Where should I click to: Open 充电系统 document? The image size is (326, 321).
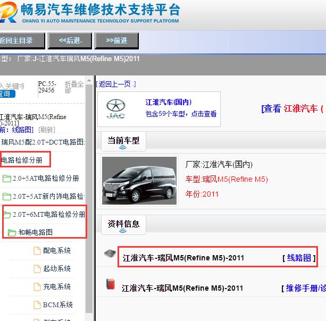pos(57,286)
